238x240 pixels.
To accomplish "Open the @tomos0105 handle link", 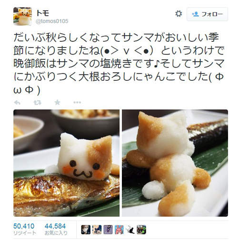I will click(52, 21).
